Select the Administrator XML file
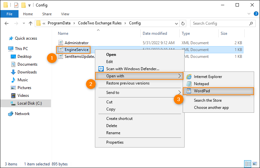This screenshot has width=260, height=168. [76, 43]
